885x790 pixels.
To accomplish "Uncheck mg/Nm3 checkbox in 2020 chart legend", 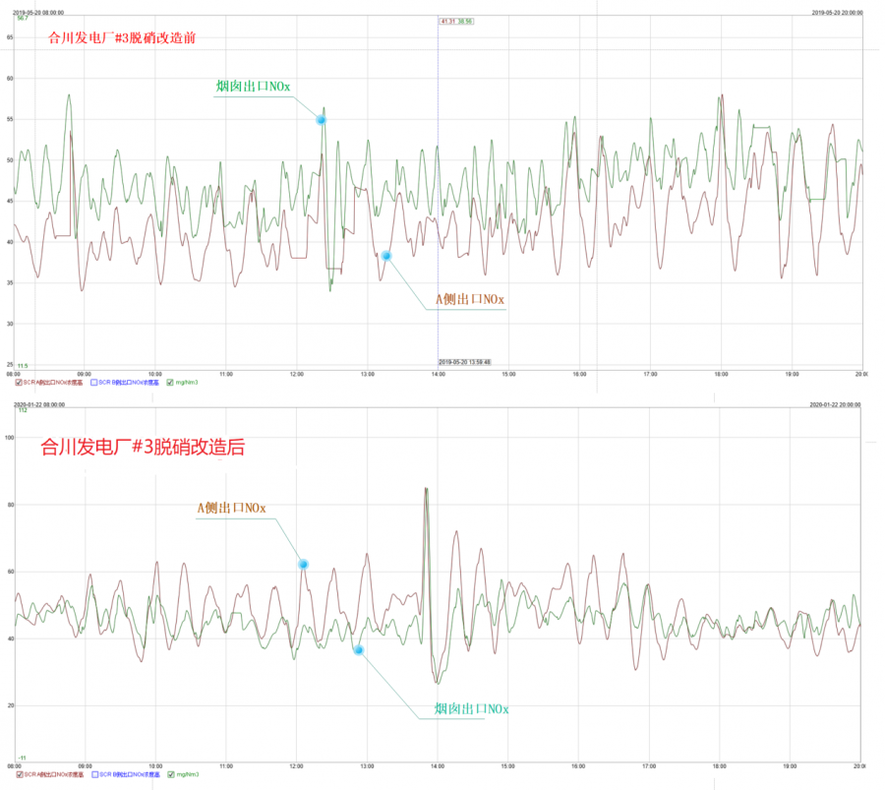I will (x=171, y=775).
